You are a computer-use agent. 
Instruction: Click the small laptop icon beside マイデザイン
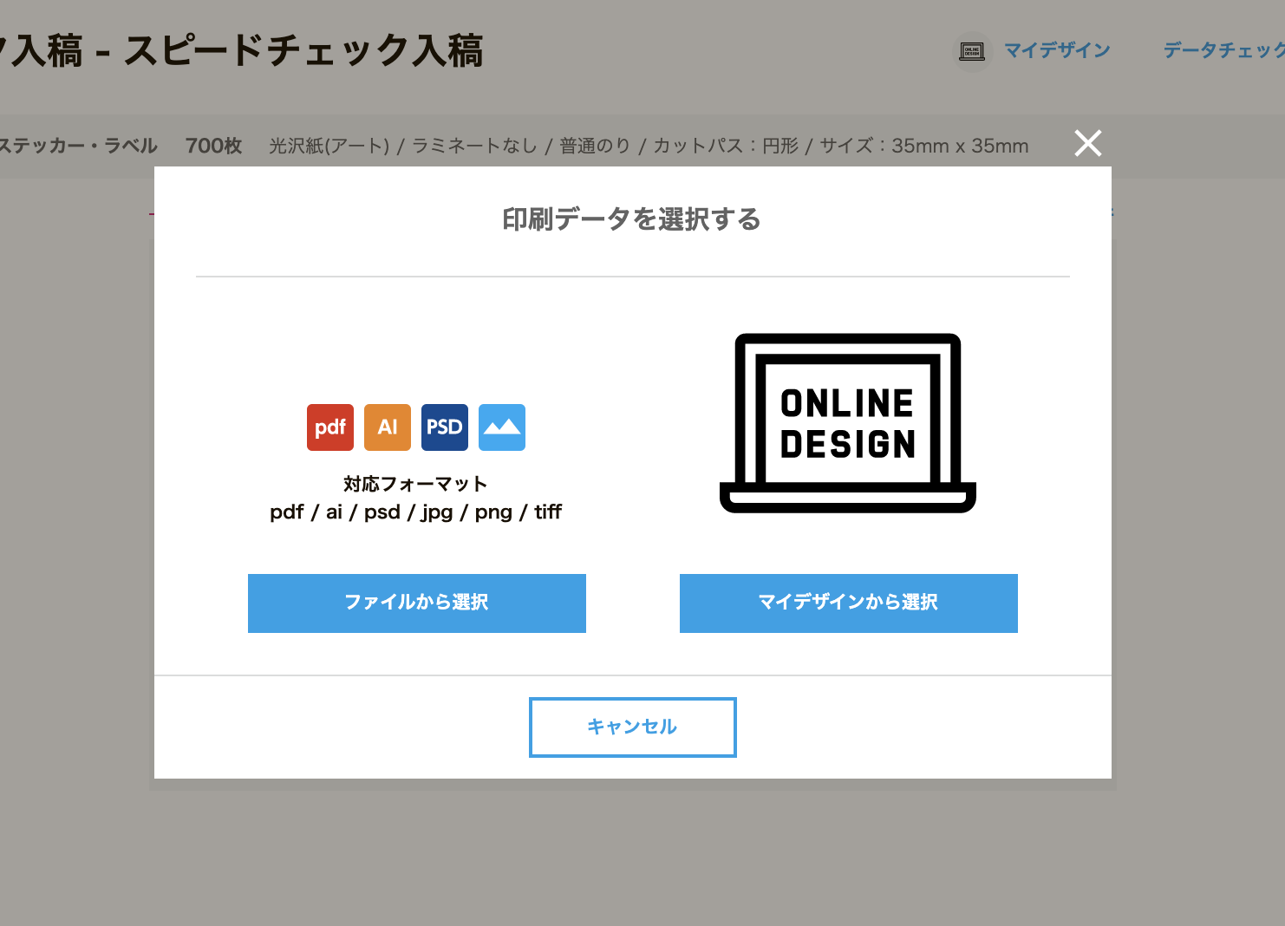pyautogui.click(x=972, y=51)
